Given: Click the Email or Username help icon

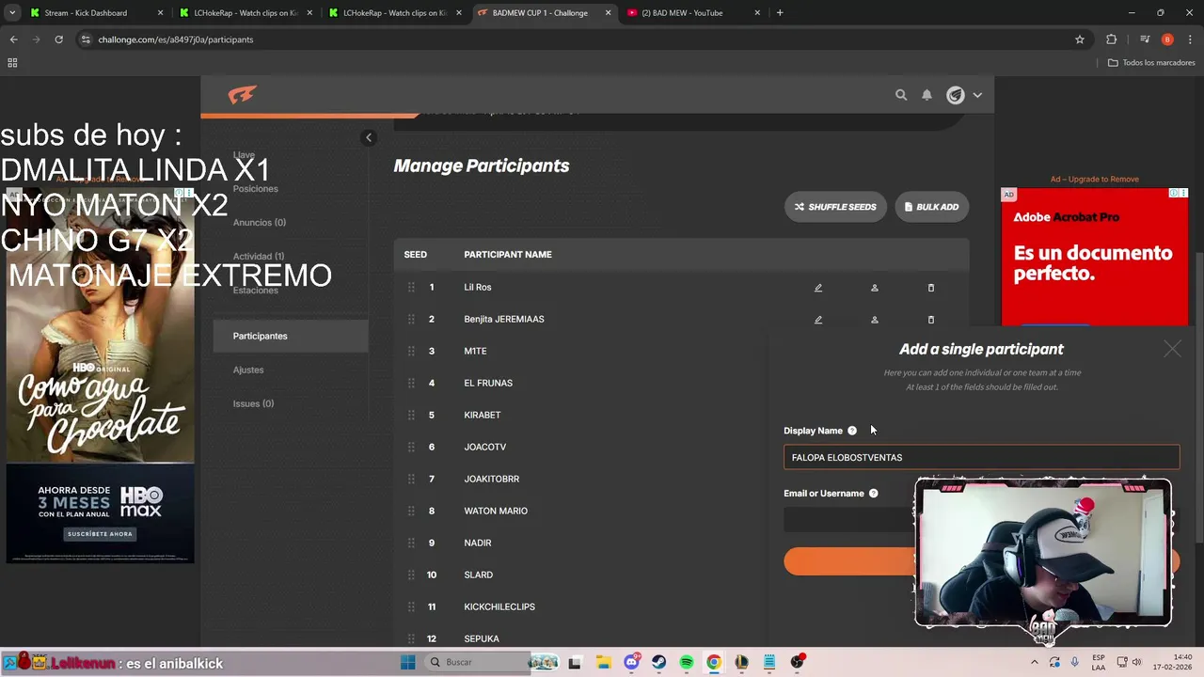Looking at the screenshot, I should 873,493.
